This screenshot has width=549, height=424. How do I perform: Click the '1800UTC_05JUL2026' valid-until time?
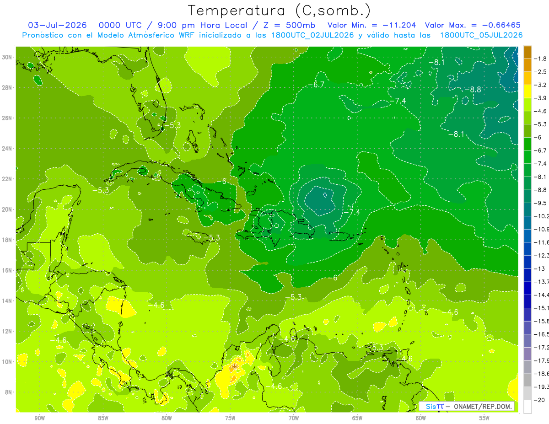pyautogui.click(x=481, y=35)
